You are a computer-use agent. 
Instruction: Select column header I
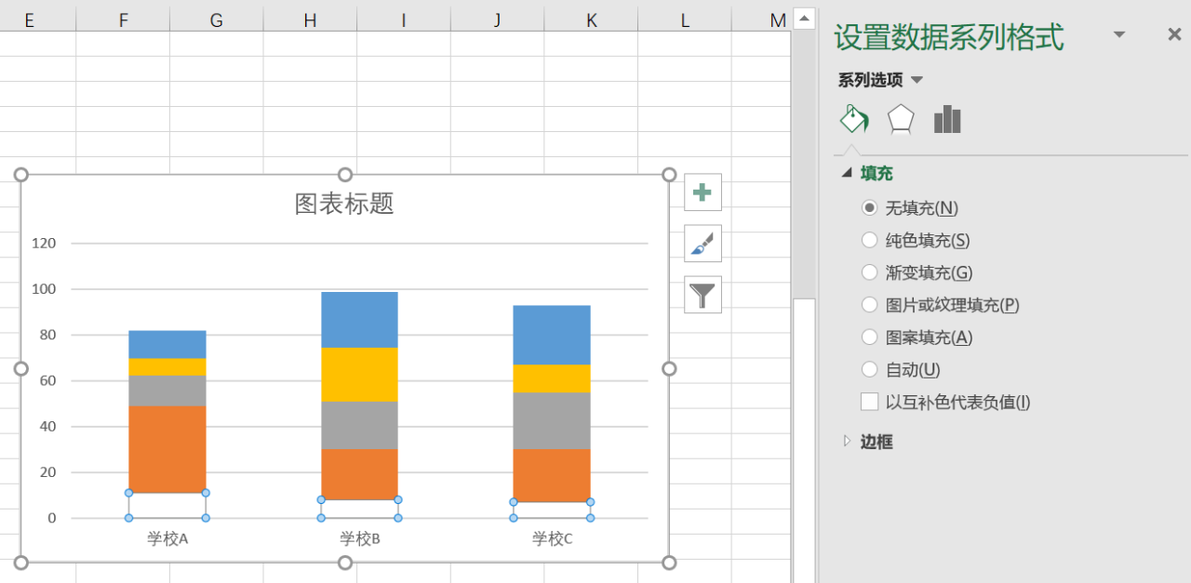404,20
